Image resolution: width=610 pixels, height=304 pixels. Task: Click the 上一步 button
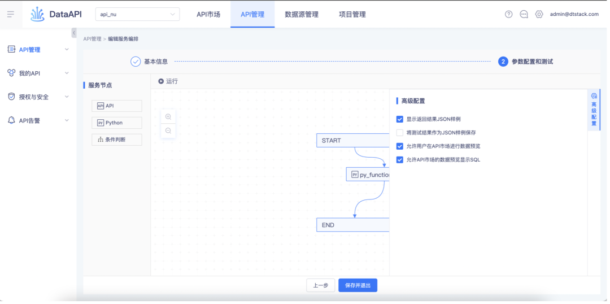320,285
